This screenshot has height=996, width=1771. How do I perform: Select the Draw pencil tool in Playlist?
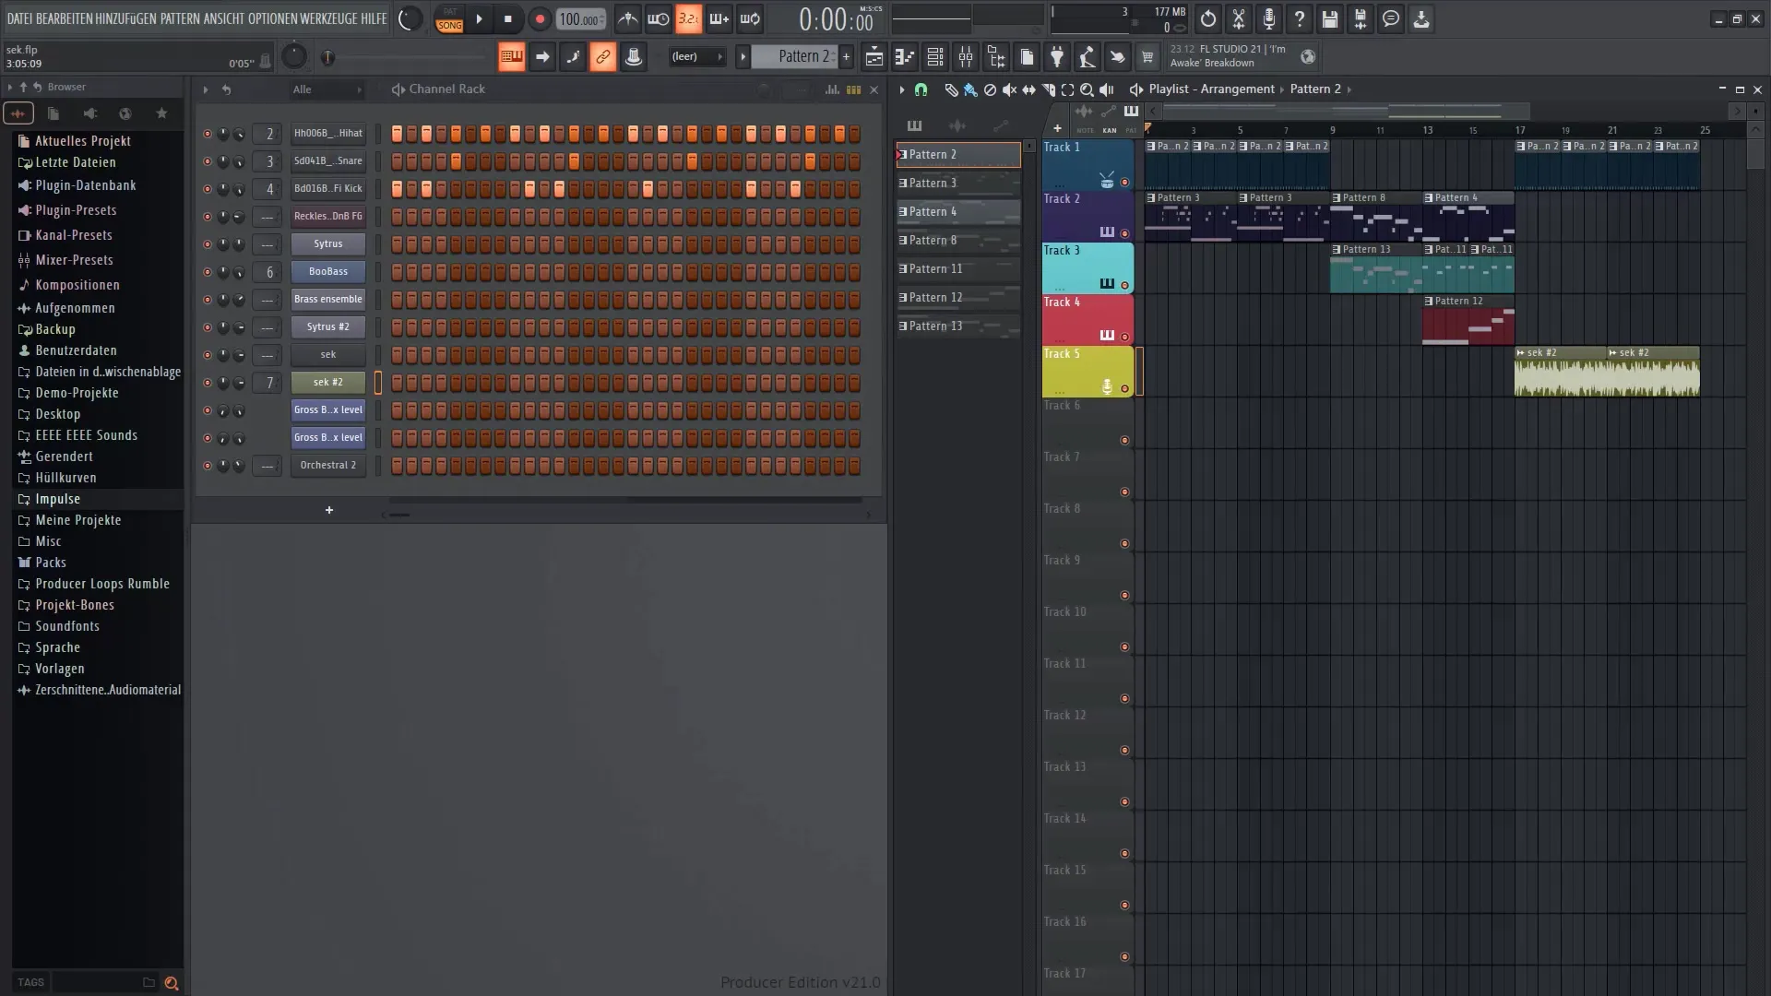pyautogui.click(x=951, y=89)
